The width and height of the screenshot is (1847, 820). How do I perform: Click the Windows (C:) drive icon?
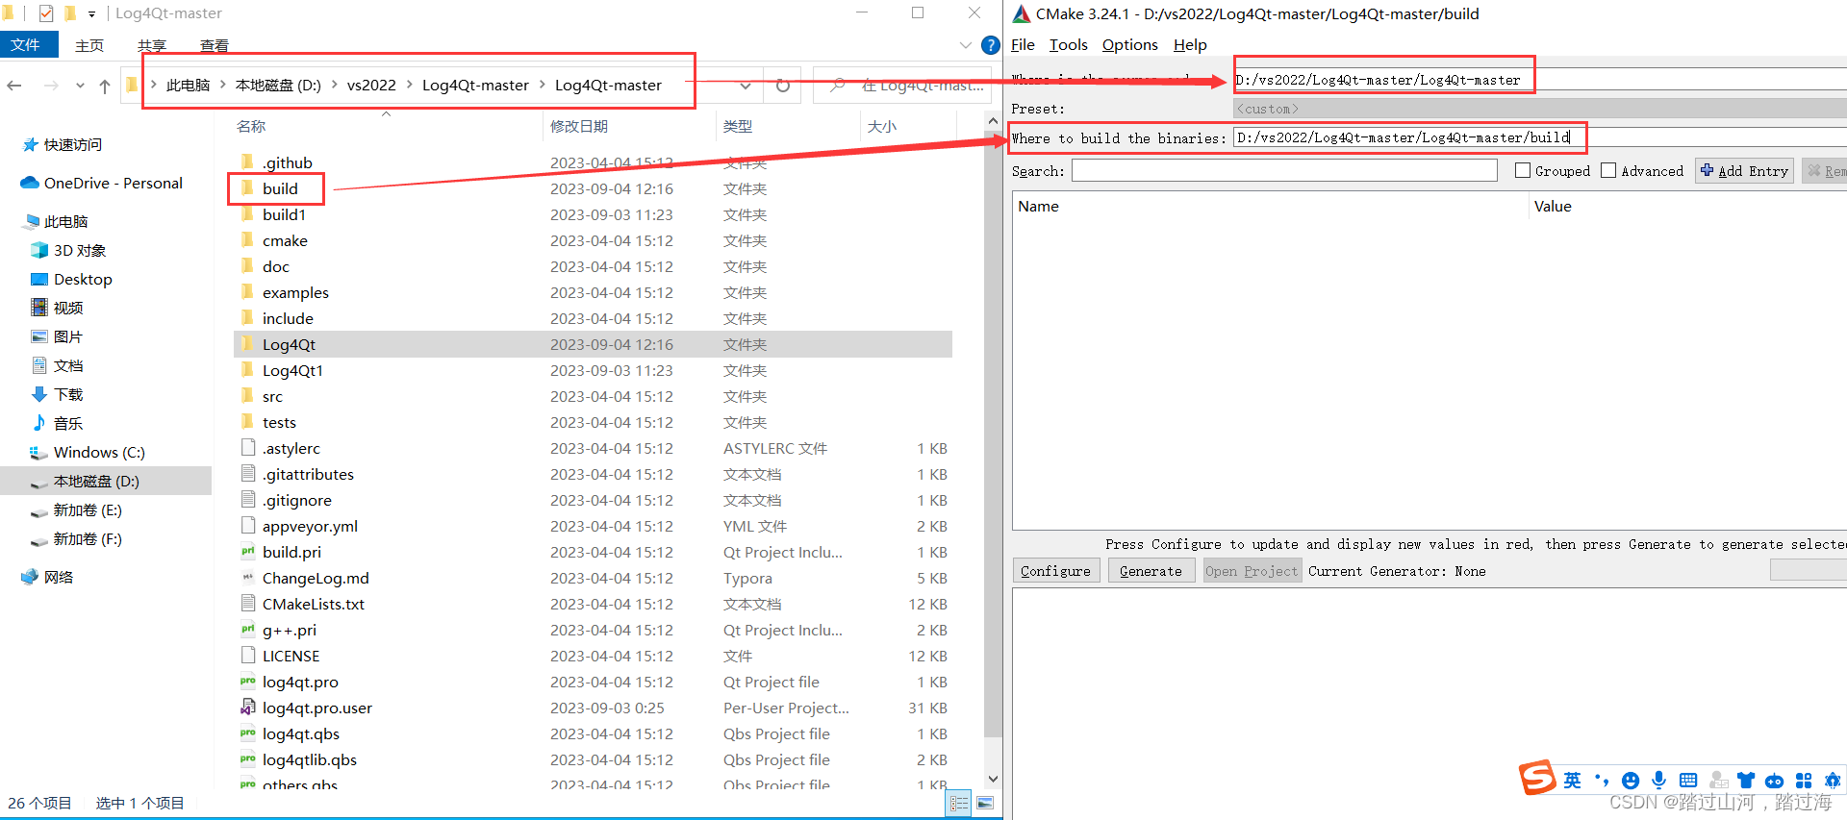click(39, 452)
